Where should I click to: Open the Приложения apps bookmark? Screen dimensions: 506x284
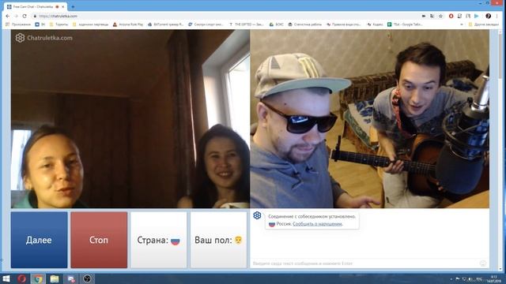pos(18,24)
